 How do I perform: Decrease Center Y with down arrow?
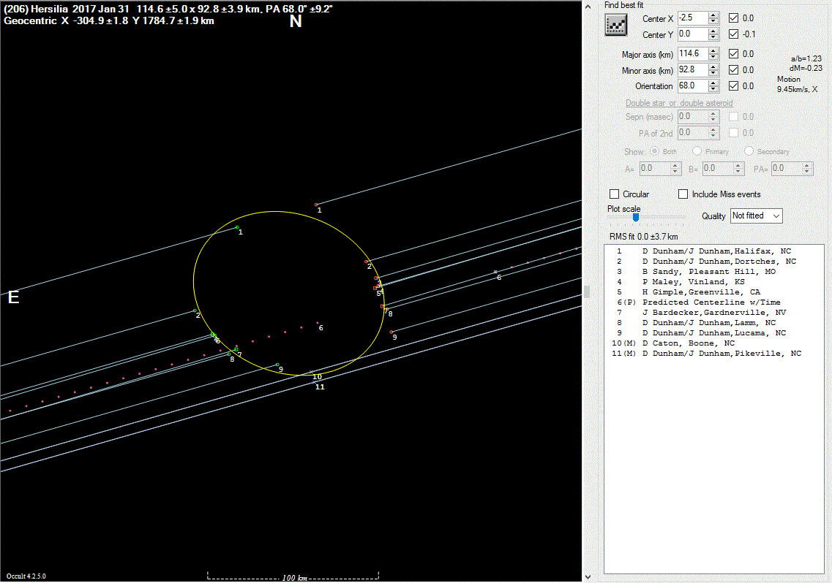(713, 37)
